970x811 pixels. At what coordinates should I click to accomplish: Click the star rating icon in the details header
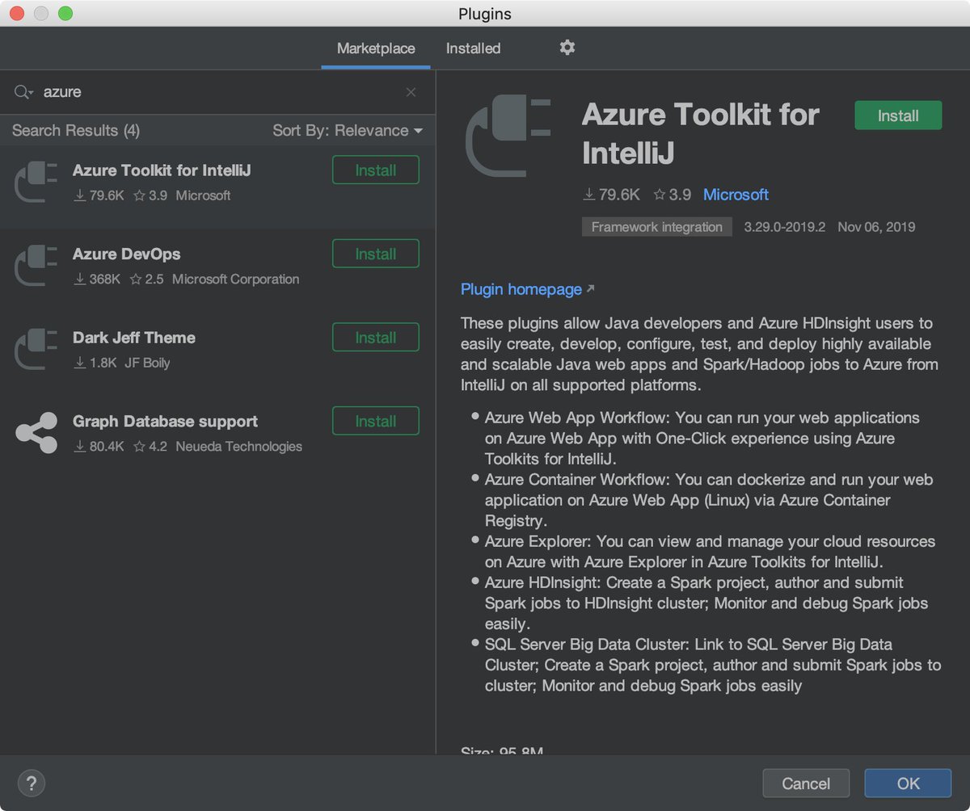click(x=660, y=195)
